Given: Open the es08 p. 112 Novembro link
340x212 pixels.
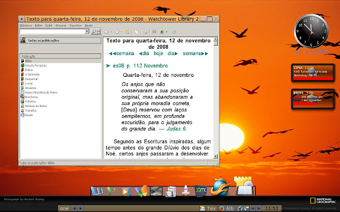Looking at the screenshot, I should click(140, 66).
